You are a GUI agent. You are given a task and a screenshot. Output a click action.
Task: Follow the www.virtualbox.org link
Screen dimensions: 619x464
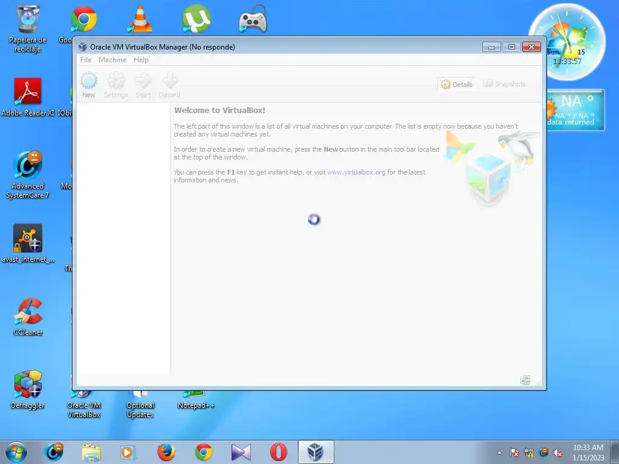pyautogui.click(x=356, y=172)
